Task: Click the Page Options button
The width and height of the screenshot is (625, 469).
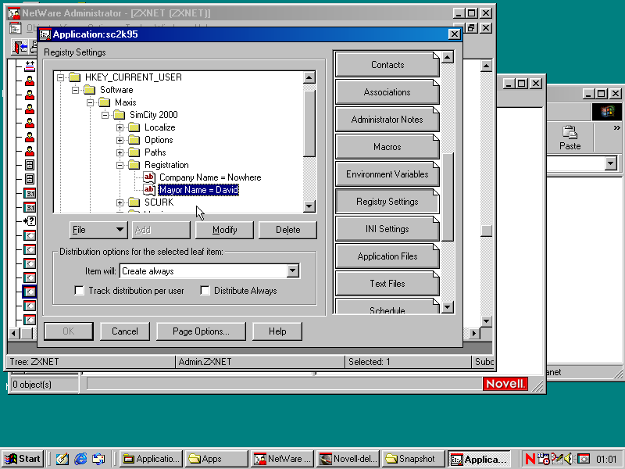Action: click(x=201, y=331)
